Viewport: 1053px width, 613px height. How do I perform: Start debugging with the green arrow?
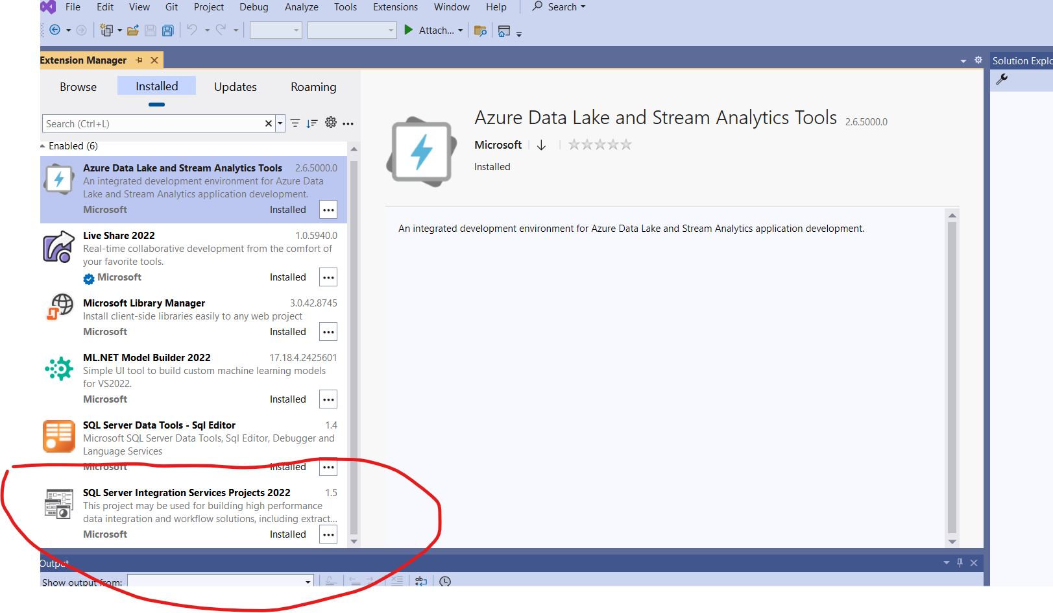[x=408, y=30]
